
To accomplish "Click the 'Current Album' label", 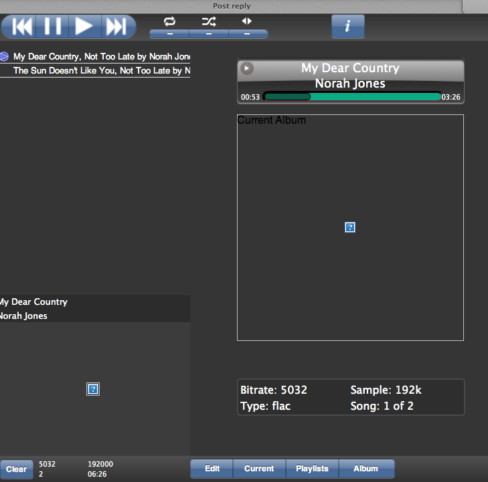I will tap(271, 120).
